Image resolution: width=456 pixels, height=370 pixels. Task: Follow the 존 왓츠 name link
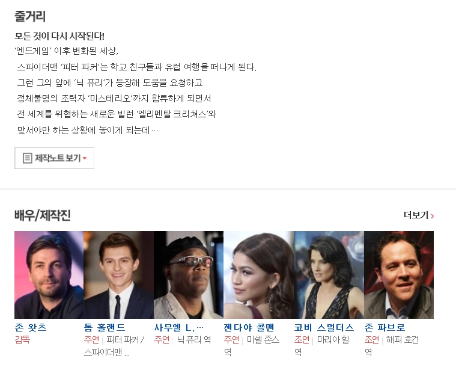click(x=31, y=327)
